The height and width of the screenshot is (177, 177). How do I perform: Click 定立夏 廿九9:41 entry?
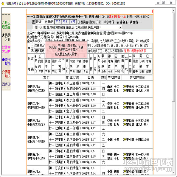coord(135,124)
